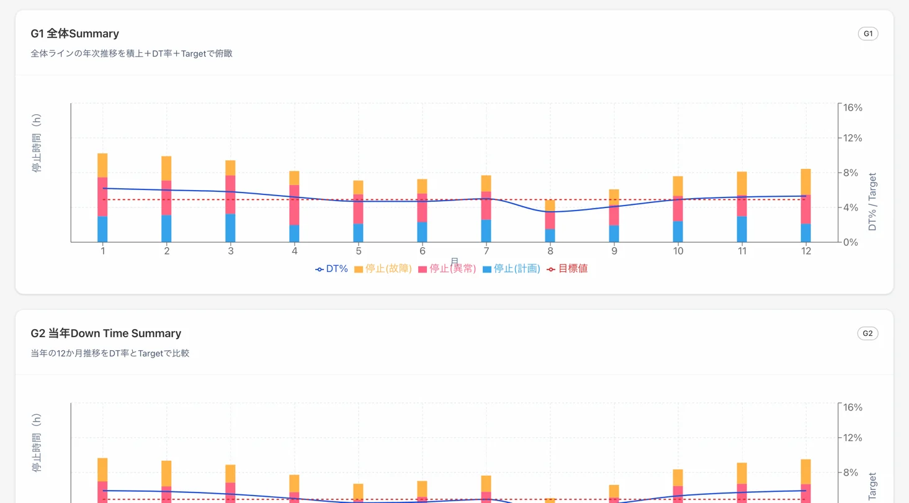Click the 12% right-axis tick in G2 chart
909x503 pixels.
pyautogui.click(x=853, y=438)
